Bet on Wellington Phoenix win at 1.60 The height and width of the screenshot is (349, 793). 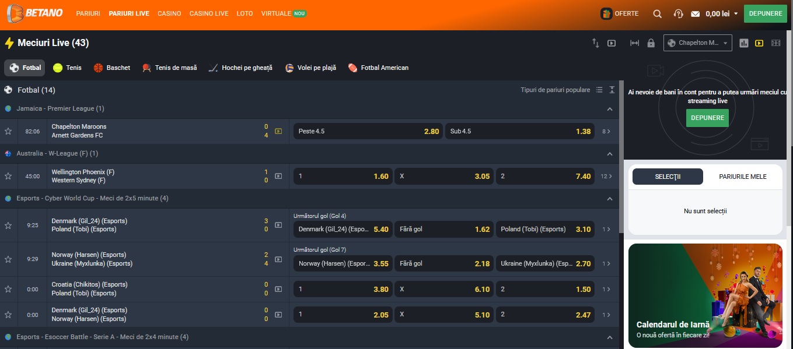click(x=343, y=177)
